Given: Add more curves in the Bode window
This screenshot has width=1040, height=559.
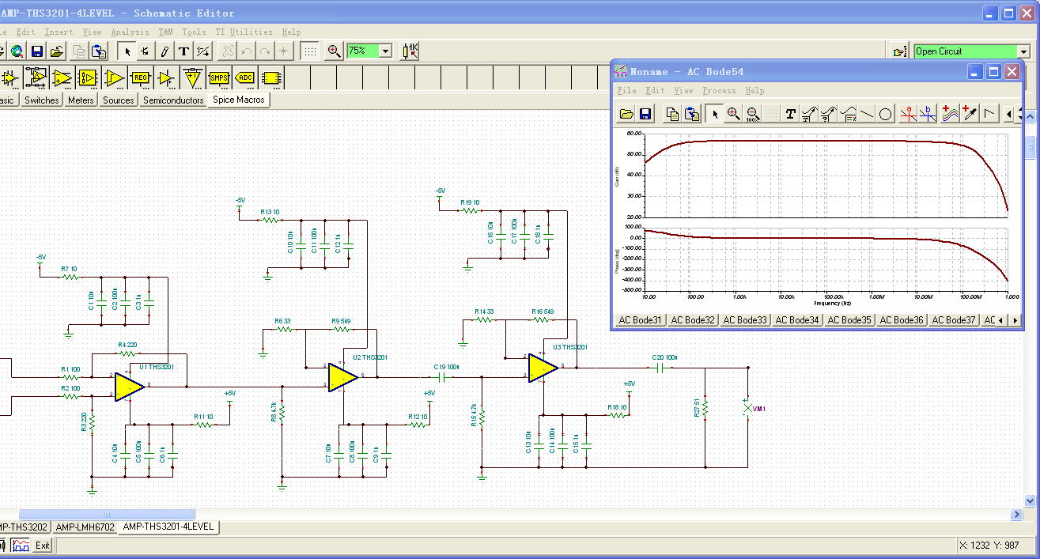Looking at the screenshot, I should click(948, 114).
